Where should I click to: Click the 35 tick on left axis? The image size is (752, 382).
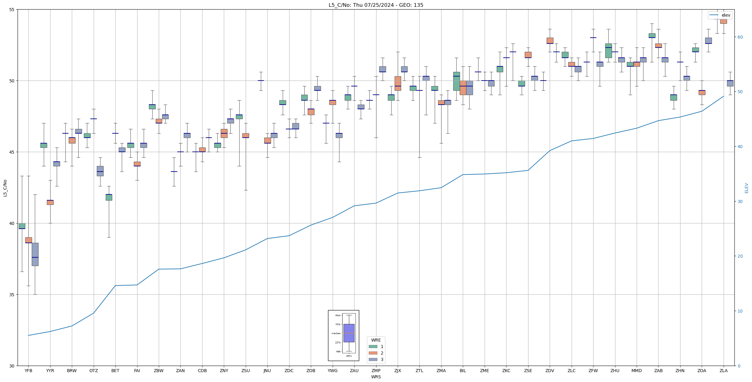coord(12,295)
